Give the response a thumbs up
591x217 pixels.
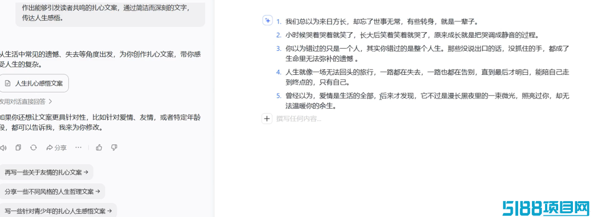(x=99, y=148)
